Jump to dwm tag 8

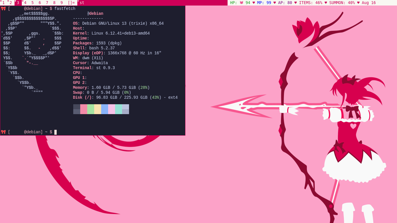[x=54, y=3]
